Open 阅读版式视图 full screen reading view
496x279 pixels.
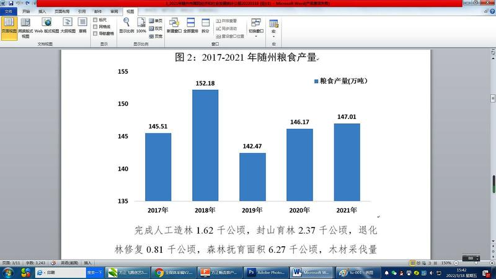point(25,27)
